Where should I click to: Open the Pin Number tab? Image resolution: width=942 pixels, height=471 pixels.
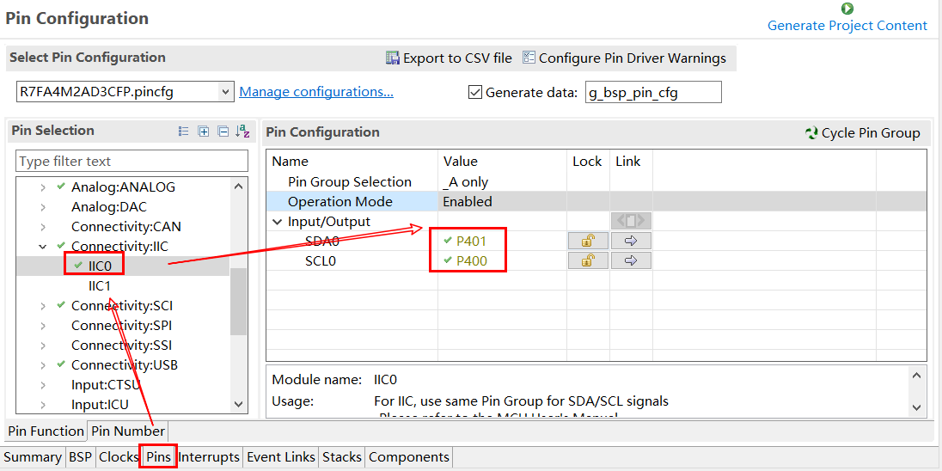[x=128, y=431]
